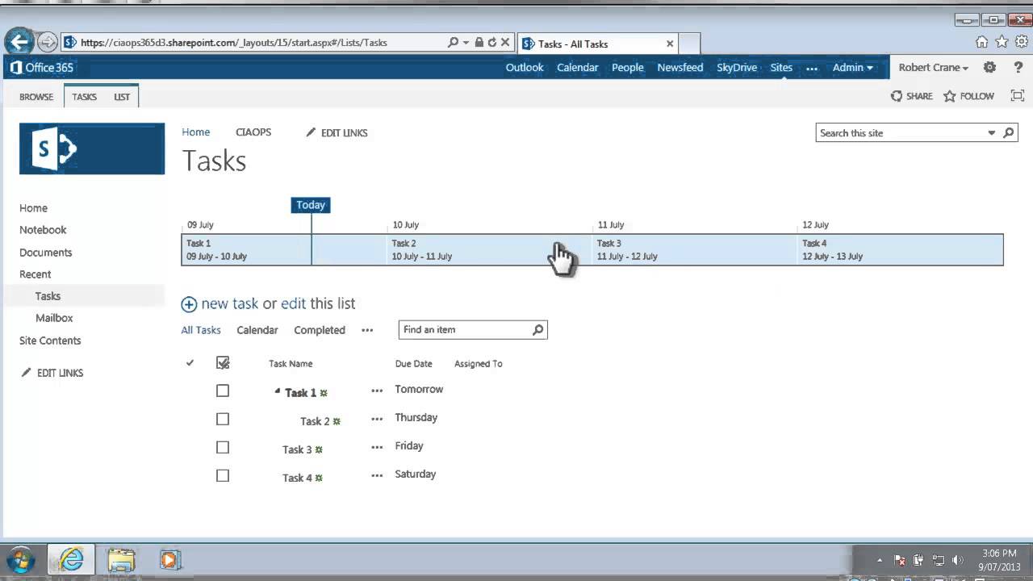Screen dimensions: 1033x581
Task: Open the search scope dropdown arrow
Action: click(992, 133)
